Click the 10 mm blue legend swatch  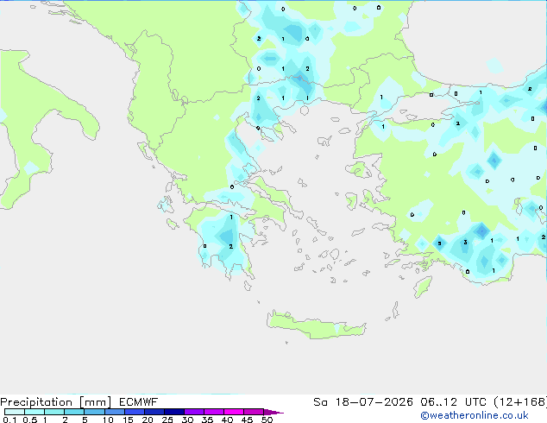[115, 412]
